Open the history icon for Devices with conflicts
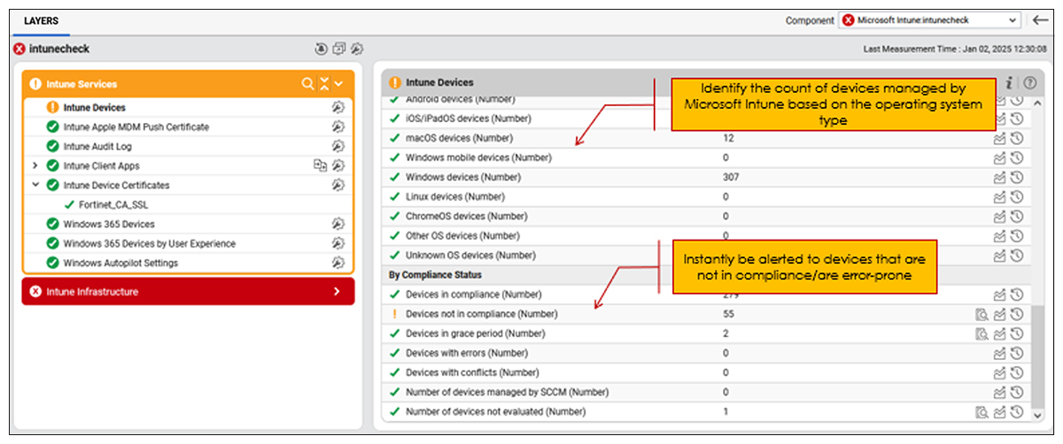 [1017, 372]
